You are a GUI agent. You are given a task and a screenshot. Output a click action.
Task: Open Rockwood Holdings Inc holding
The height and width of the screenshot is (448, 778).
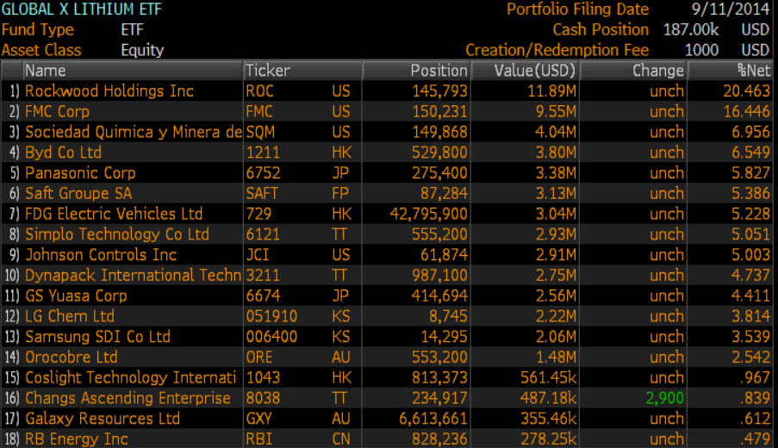pos(109,90)
